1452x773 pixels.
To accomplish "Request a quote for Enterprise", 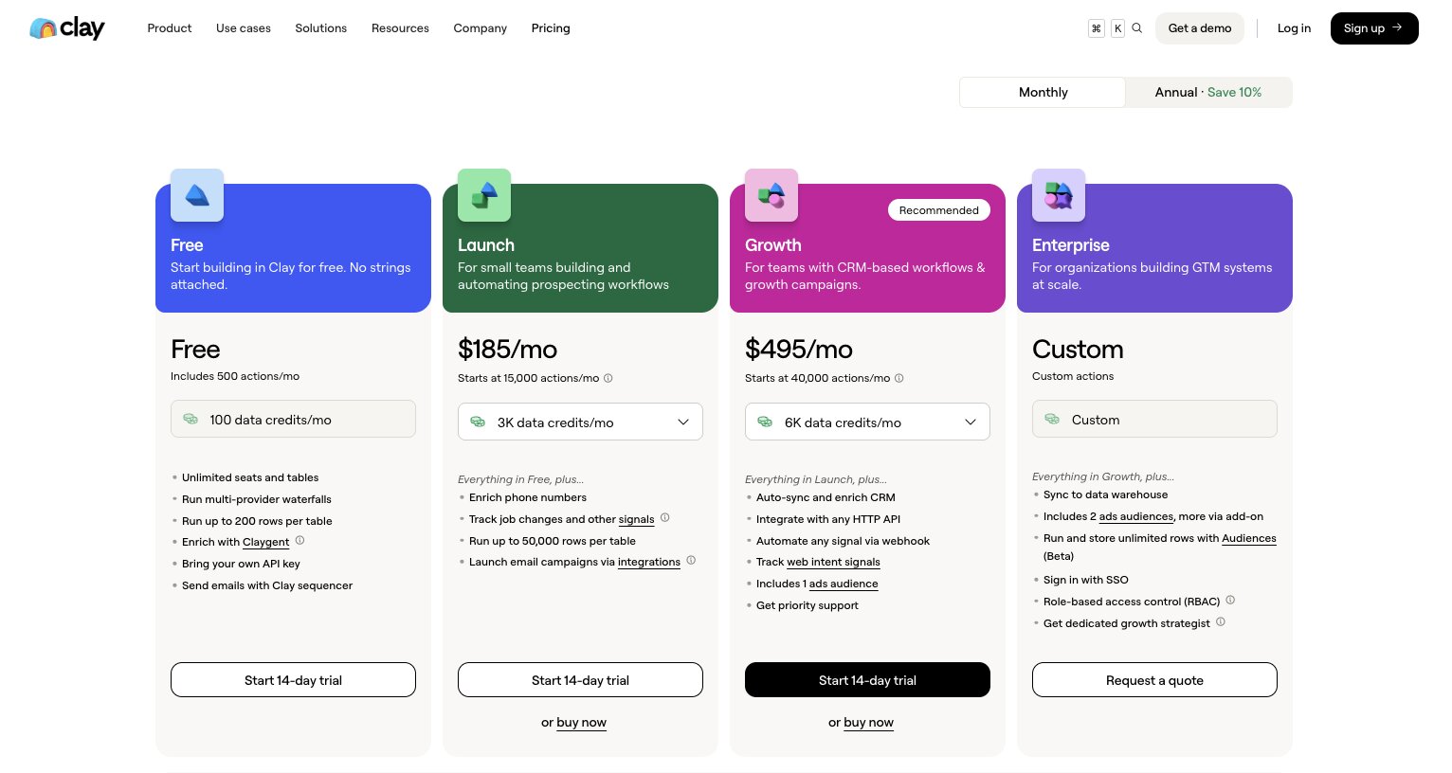I will [x=1154, y=679].
